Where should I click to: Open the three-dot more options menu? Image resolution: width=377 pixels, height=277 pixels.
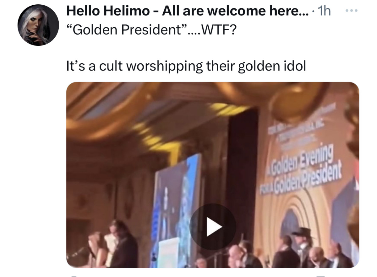[351, 11]
